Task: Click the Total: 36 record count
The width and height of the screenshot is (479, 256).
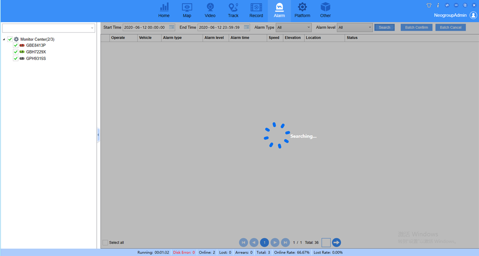Action: pyautogui.click(x=312, y=242)
